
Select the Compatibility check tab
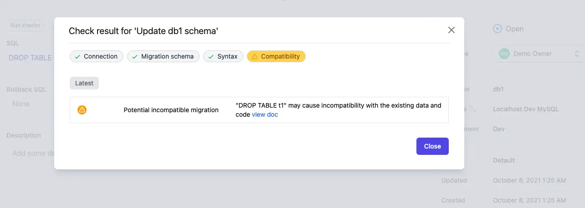click(x=276, y=56)
